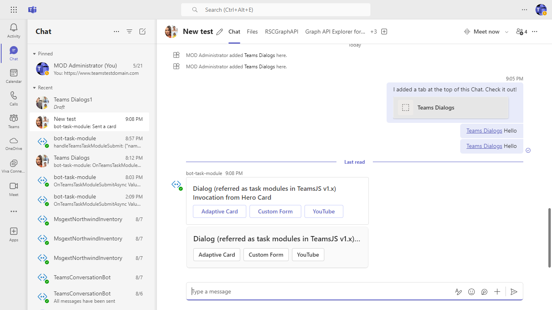Screen dimensions: 552x310
Task: Open Meet in the left rail
Action: click(x=14, y=189)
